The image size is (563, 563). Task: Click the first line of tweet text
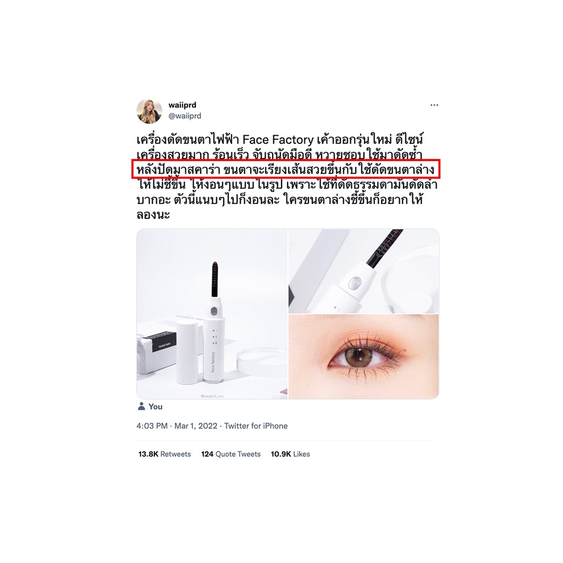280,139
